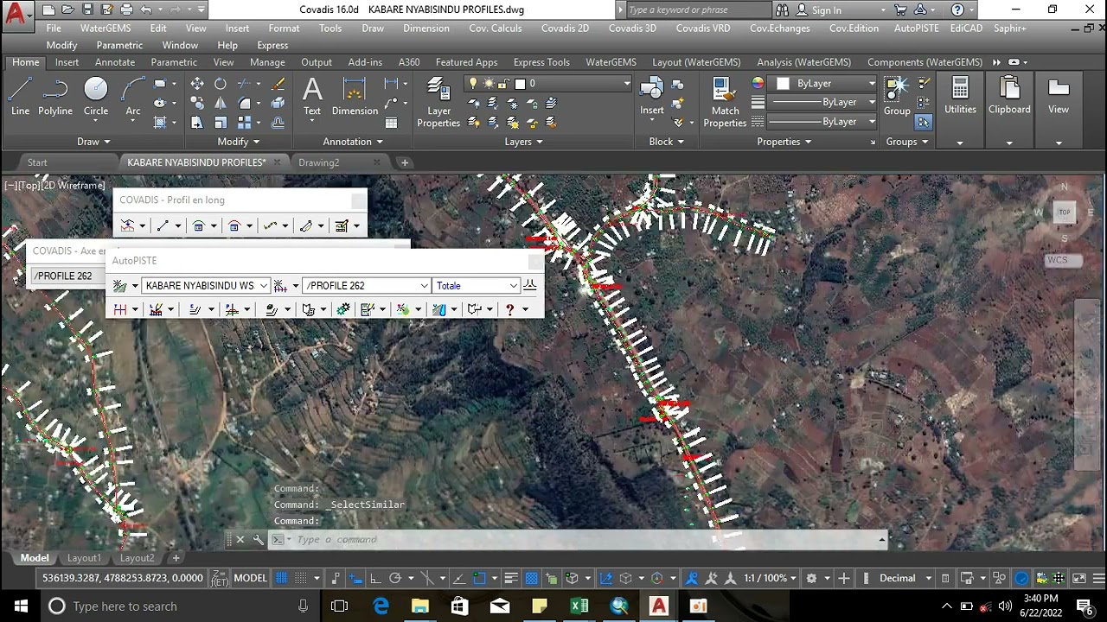This screenshot has height=622, width=1107.
Task: Open the AutoPISTE menu
Action: click(916, 29)
